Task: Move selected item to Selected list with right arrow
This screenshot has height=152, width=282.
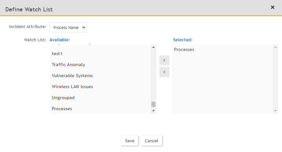Action: pos(164,60)
